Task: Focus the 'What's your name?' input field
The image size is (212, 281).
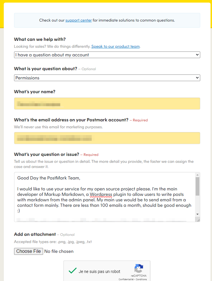Action: 107,104
